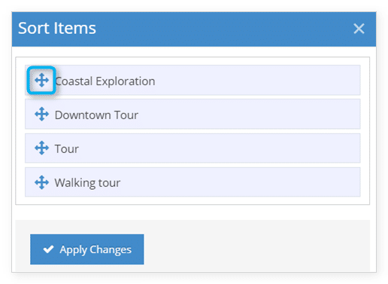Click the Sort Items title text

click(57, 28)
